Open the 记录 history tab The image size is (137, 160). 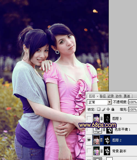click(x=111, y=96)
